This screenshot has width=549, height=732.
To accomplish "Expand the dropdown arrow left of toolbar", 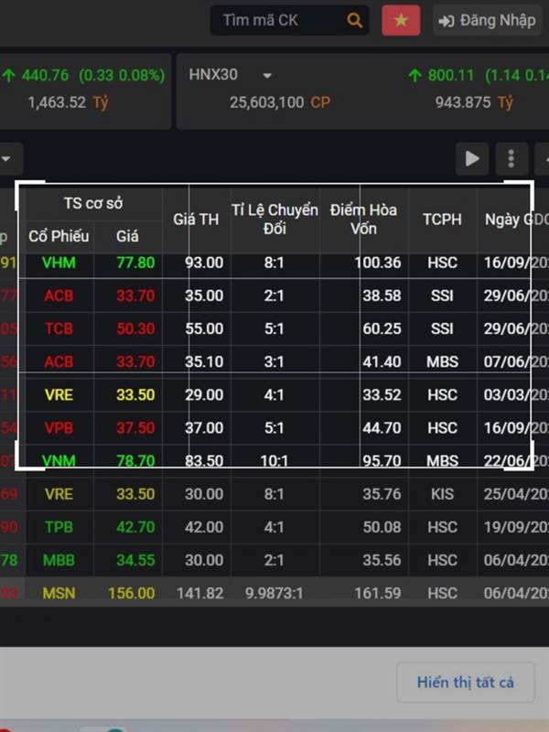I will coord(6,158).
